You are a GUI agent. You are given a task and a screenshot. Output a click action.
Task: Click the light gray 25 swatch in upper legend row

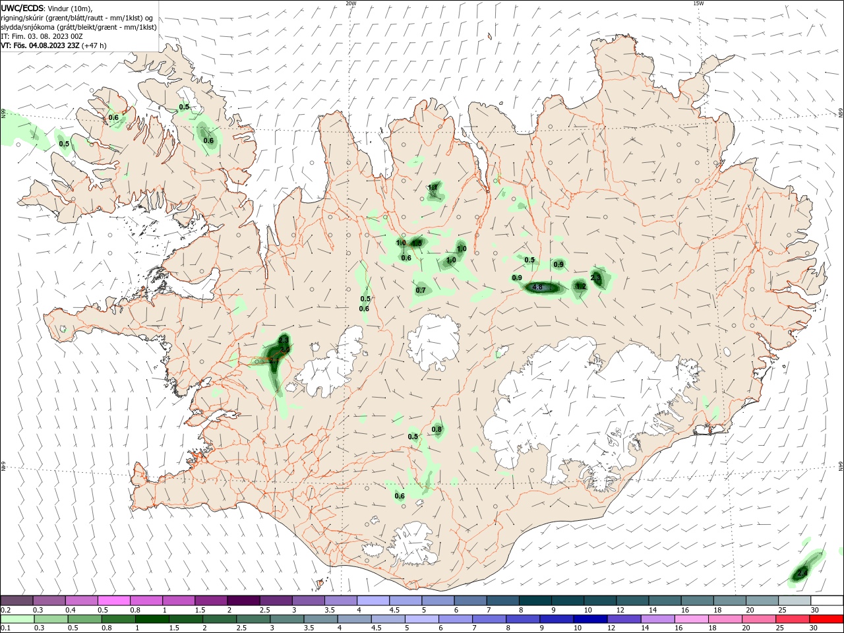794,601
